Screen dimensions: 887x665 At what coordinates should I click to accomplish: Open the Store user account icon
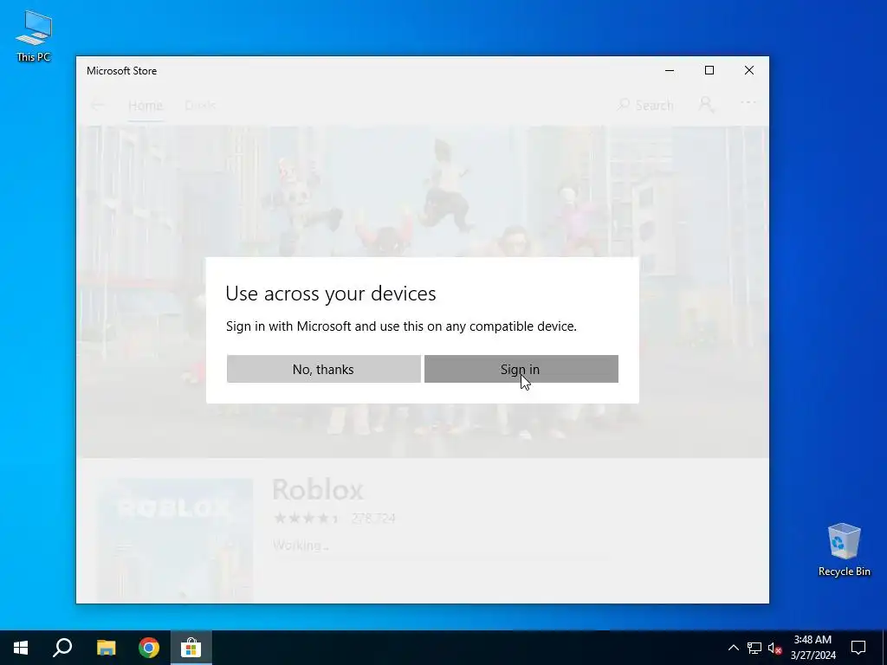coord(706,105)
